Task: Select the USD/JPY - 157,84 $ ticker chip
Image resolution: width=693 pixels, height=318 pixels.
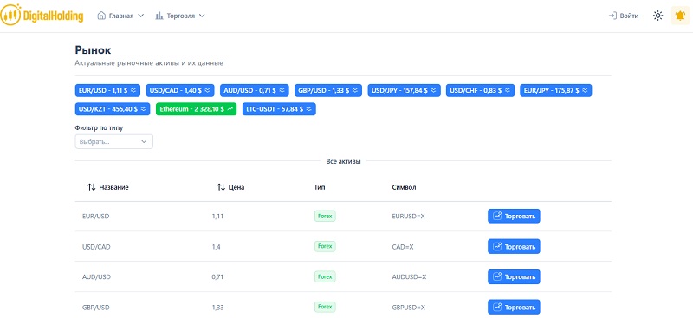Action: click(405, 90)
